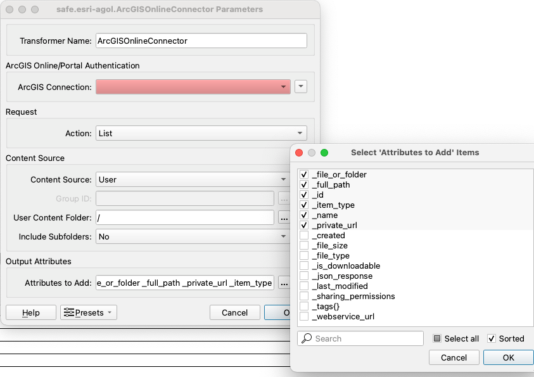Enable the _file_size attribute
This screenshot has width=534, height=377.
coord(304,246)
